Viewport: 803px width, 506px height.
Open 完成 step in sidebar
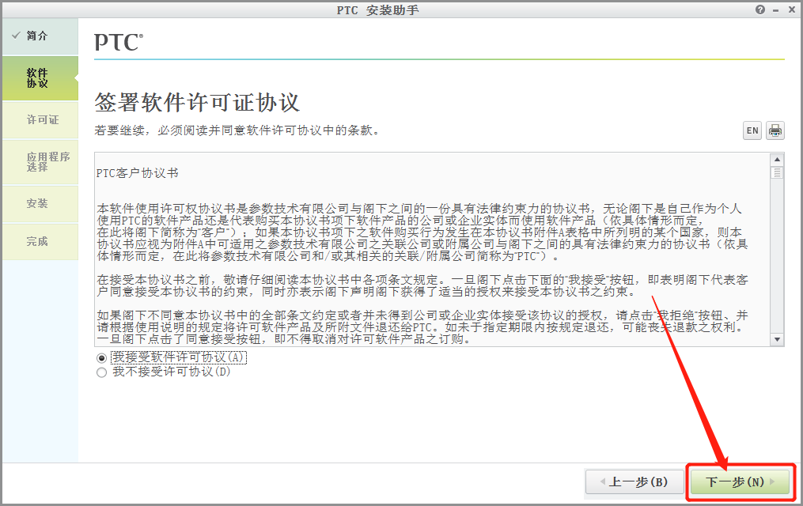pos(40,241)
